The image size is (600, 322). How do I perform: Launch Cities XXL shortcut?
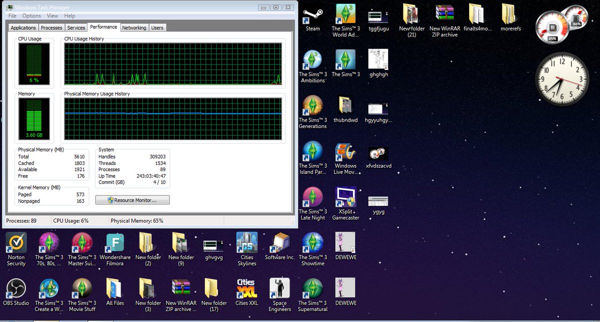[247, 292]
